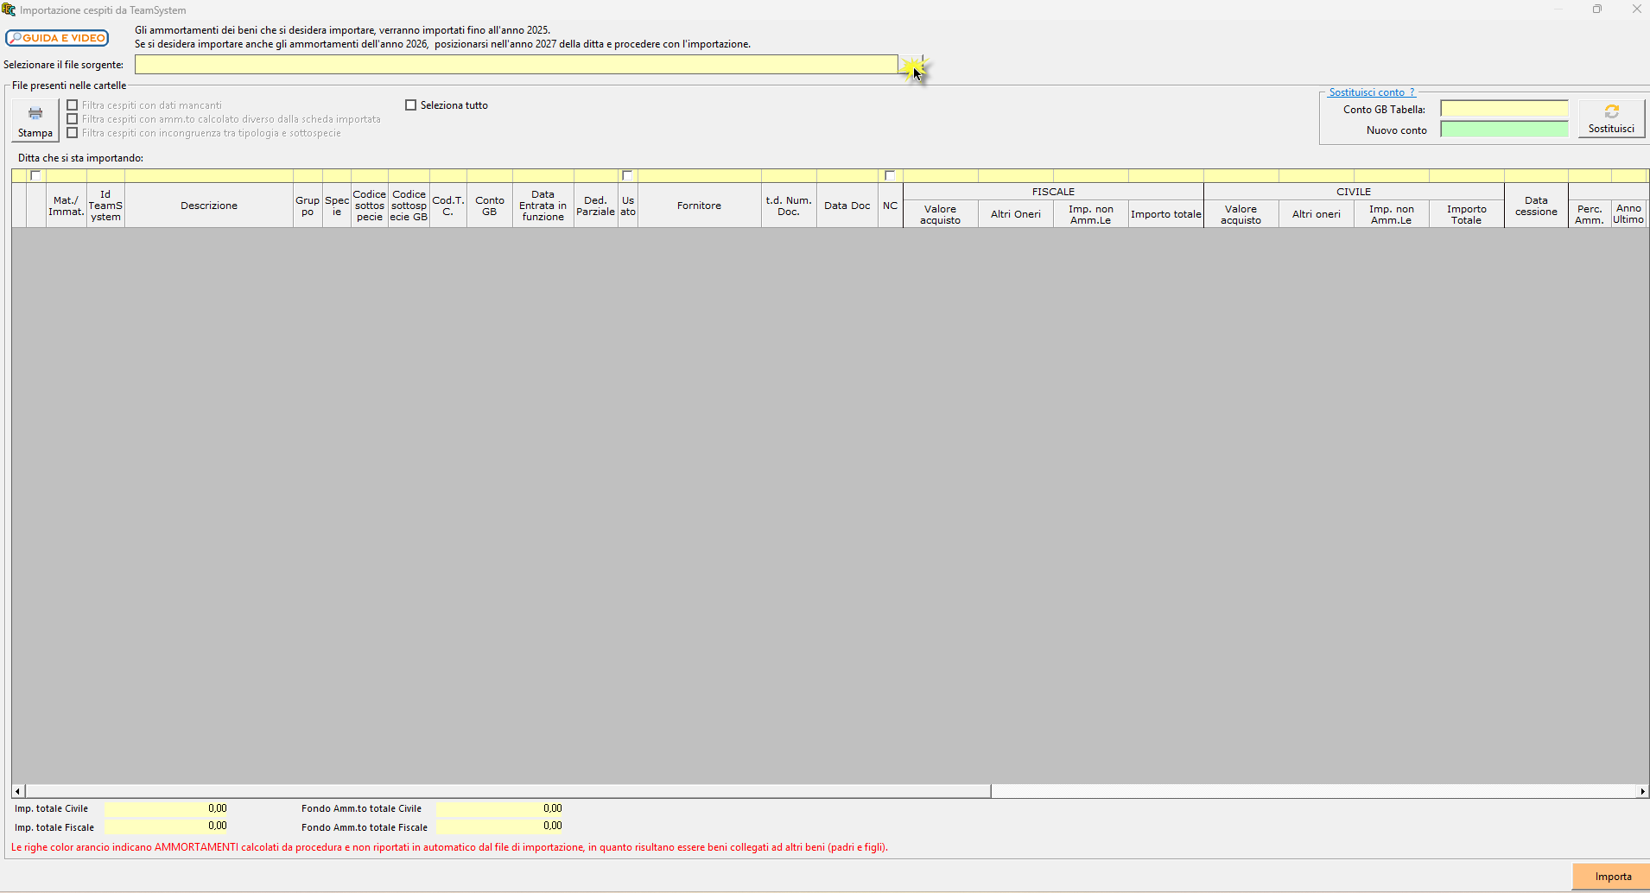
Task: Click the app icon in title bar
Action: tap(9, 9)
